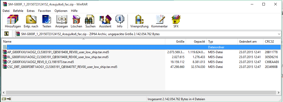Open the Anzeigen view icon
This screenshot has height=102, width=283.
[61, 20]
